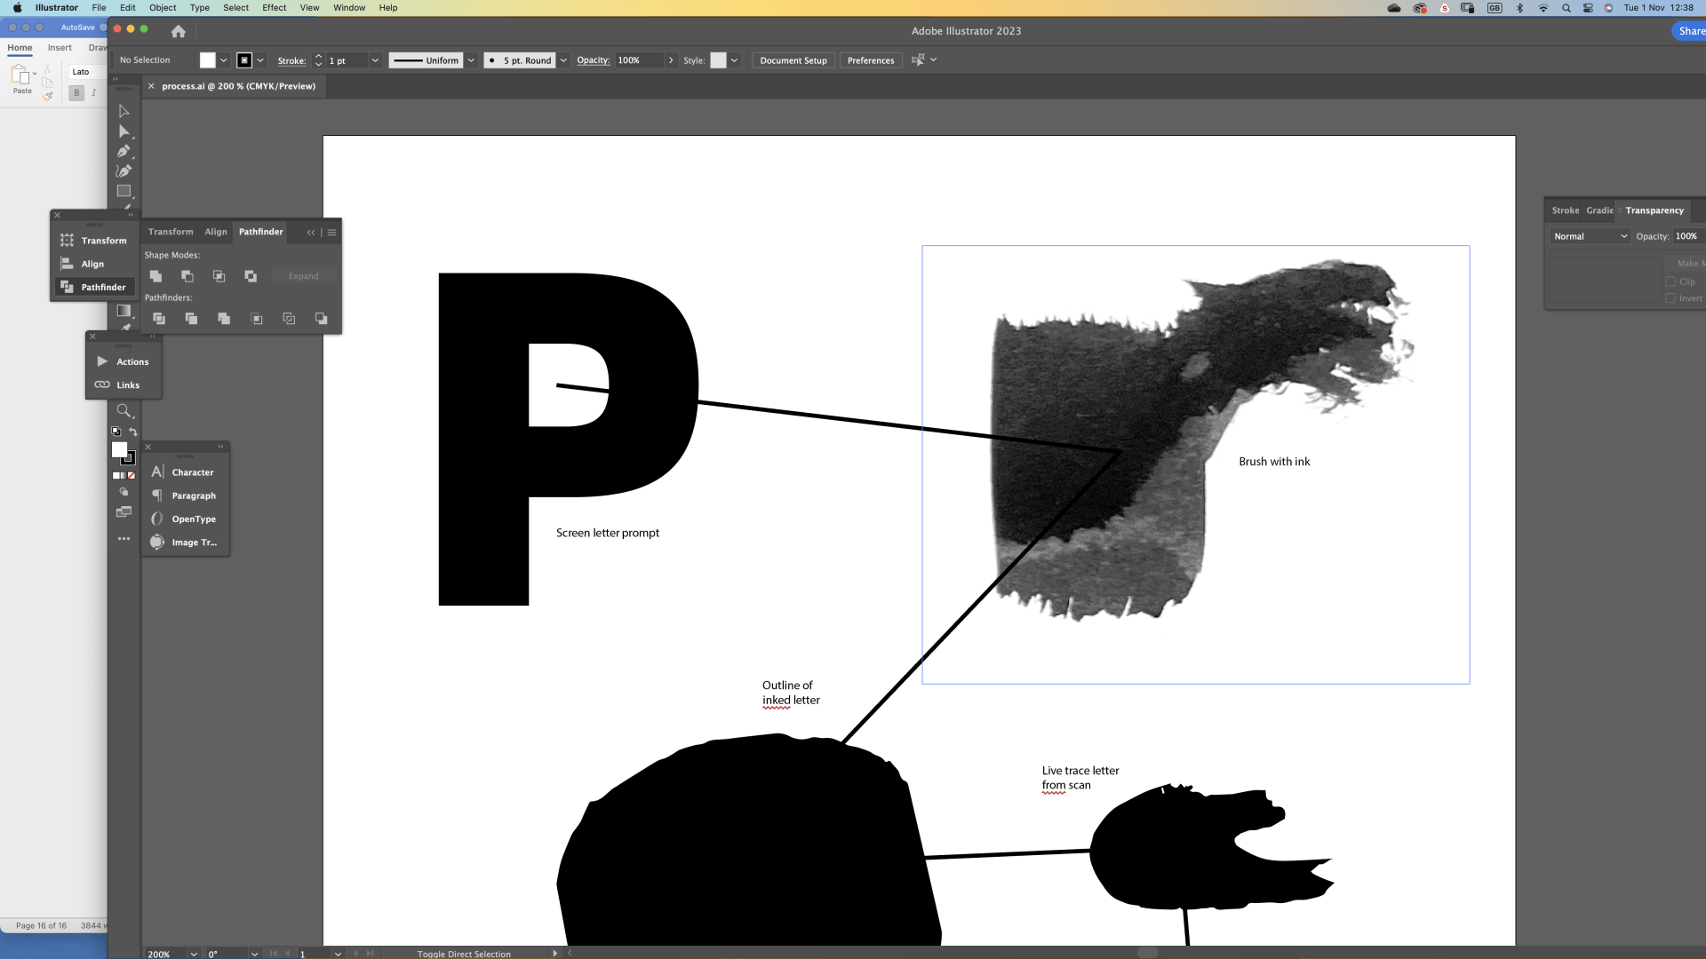This screenshot has width=1706, height=959.
Task: Select the Curvature tool
Action: coord(124,170)
